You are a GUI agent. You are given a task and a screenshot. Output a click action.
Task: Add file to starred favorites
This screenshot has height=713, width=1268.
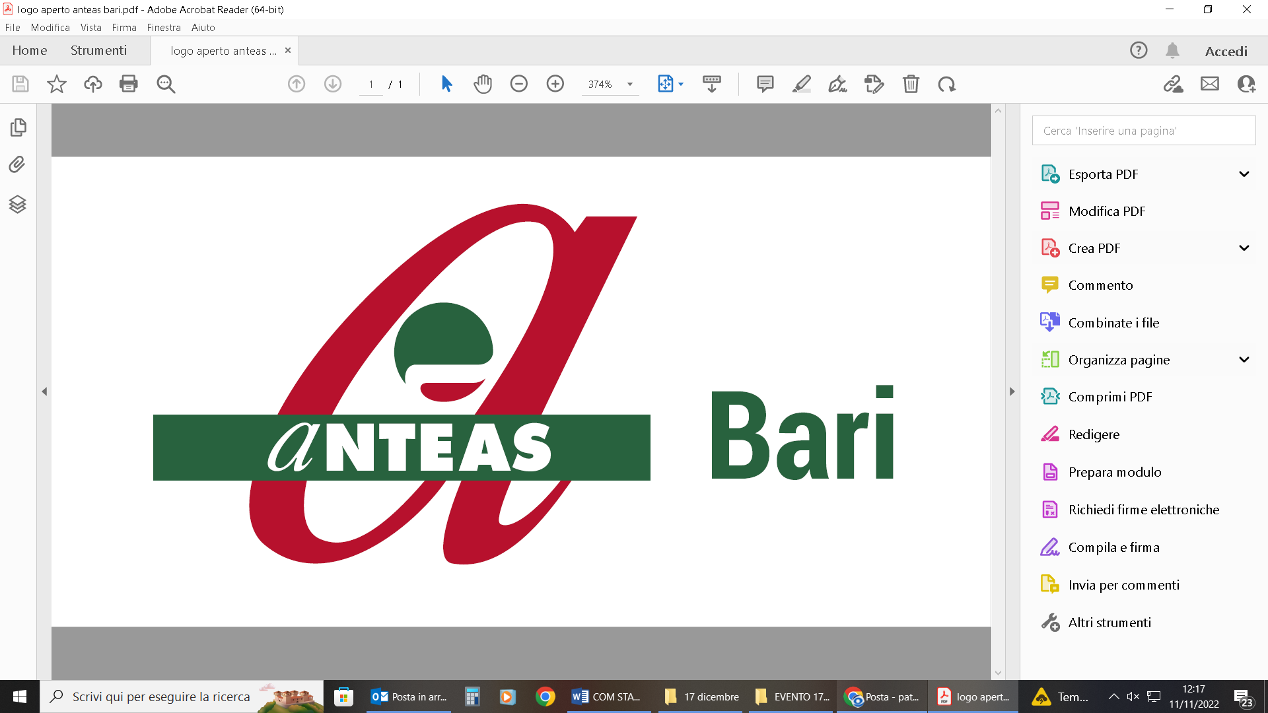click(x=57, y=84)
